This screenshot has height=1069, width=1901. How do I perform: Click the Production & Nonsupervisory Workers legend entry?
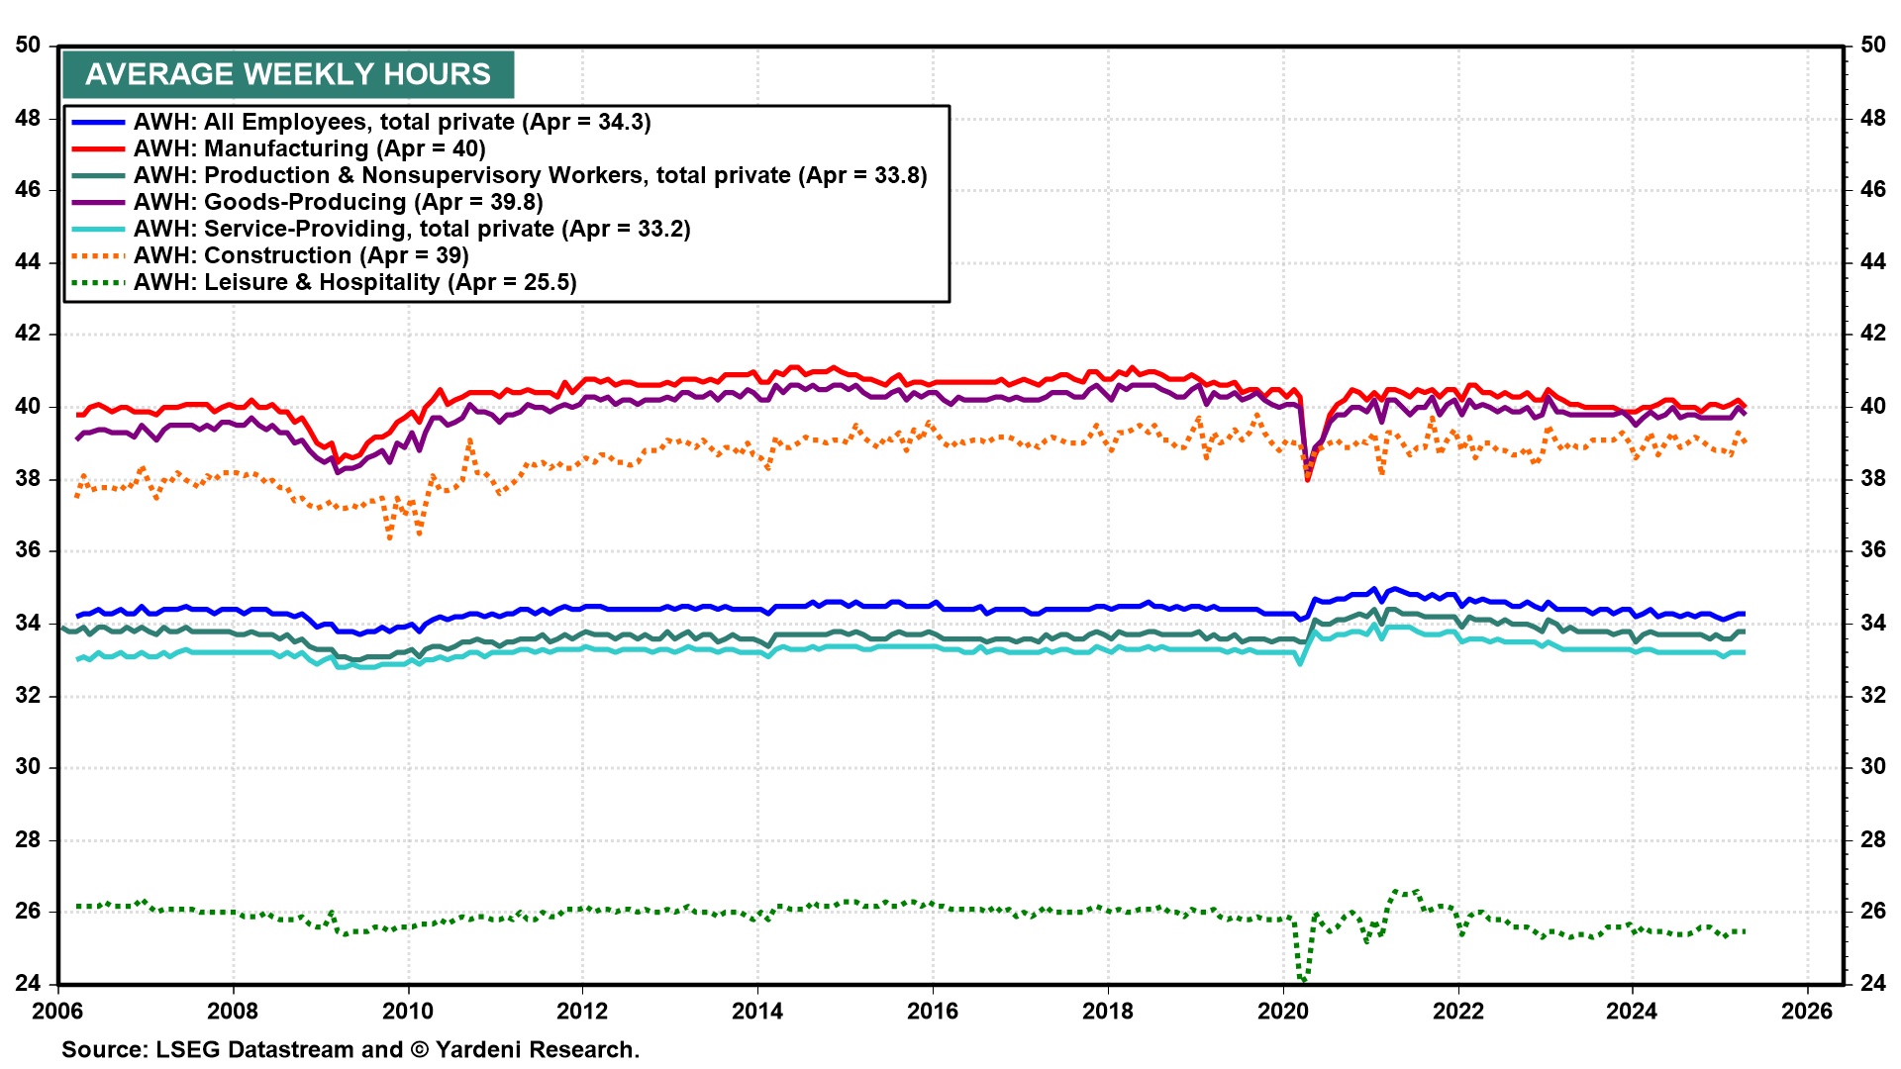[530, 176]
